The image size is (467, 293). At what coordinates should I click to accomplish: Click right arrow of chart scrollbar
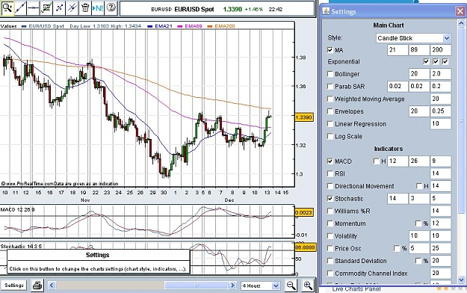click(x=233, y=286)
